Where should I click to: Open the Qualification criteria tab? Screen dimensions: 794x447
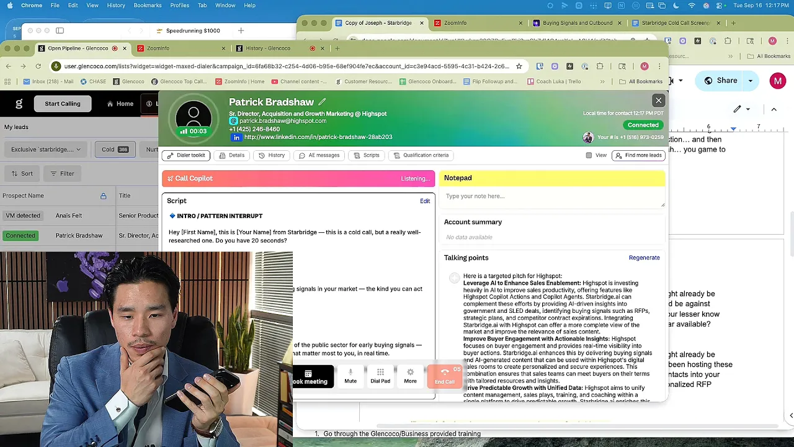pyautogui.click(x=421, y=155)
